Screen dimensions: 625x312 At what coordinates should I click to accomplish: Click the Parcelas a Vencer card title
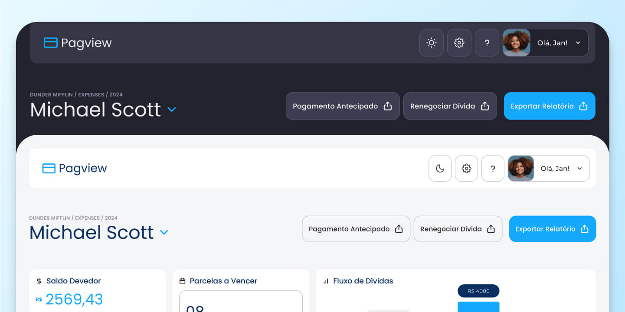(x=223, y=281)
